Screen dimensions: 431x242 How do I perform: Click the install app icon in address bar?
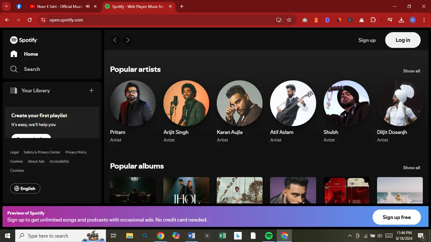click(279, 20)
